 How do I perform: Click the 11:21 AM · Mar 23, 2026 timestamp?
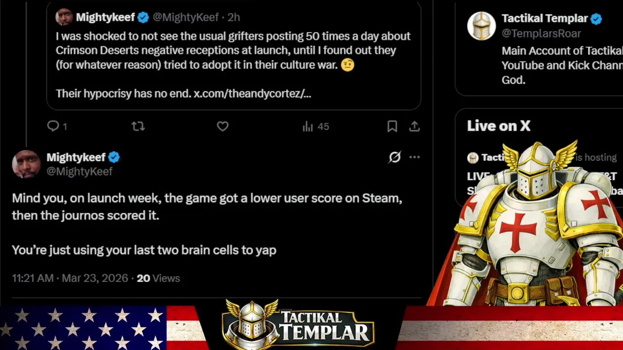point(70,278)
